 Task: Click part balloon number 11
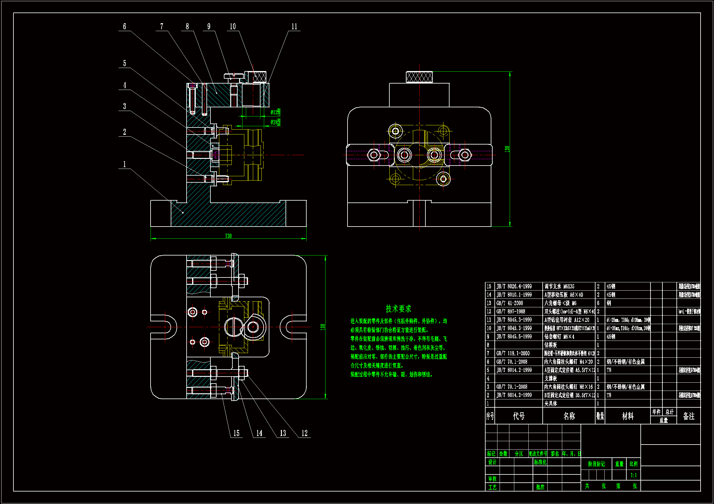(x=294, y=27)
